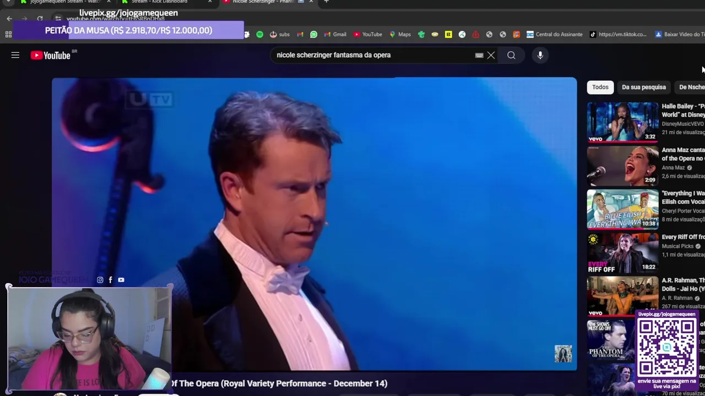Open the on-screen keyboard icon in search
The height and width of the screenshot is (396, 705).
pos(479,55)
